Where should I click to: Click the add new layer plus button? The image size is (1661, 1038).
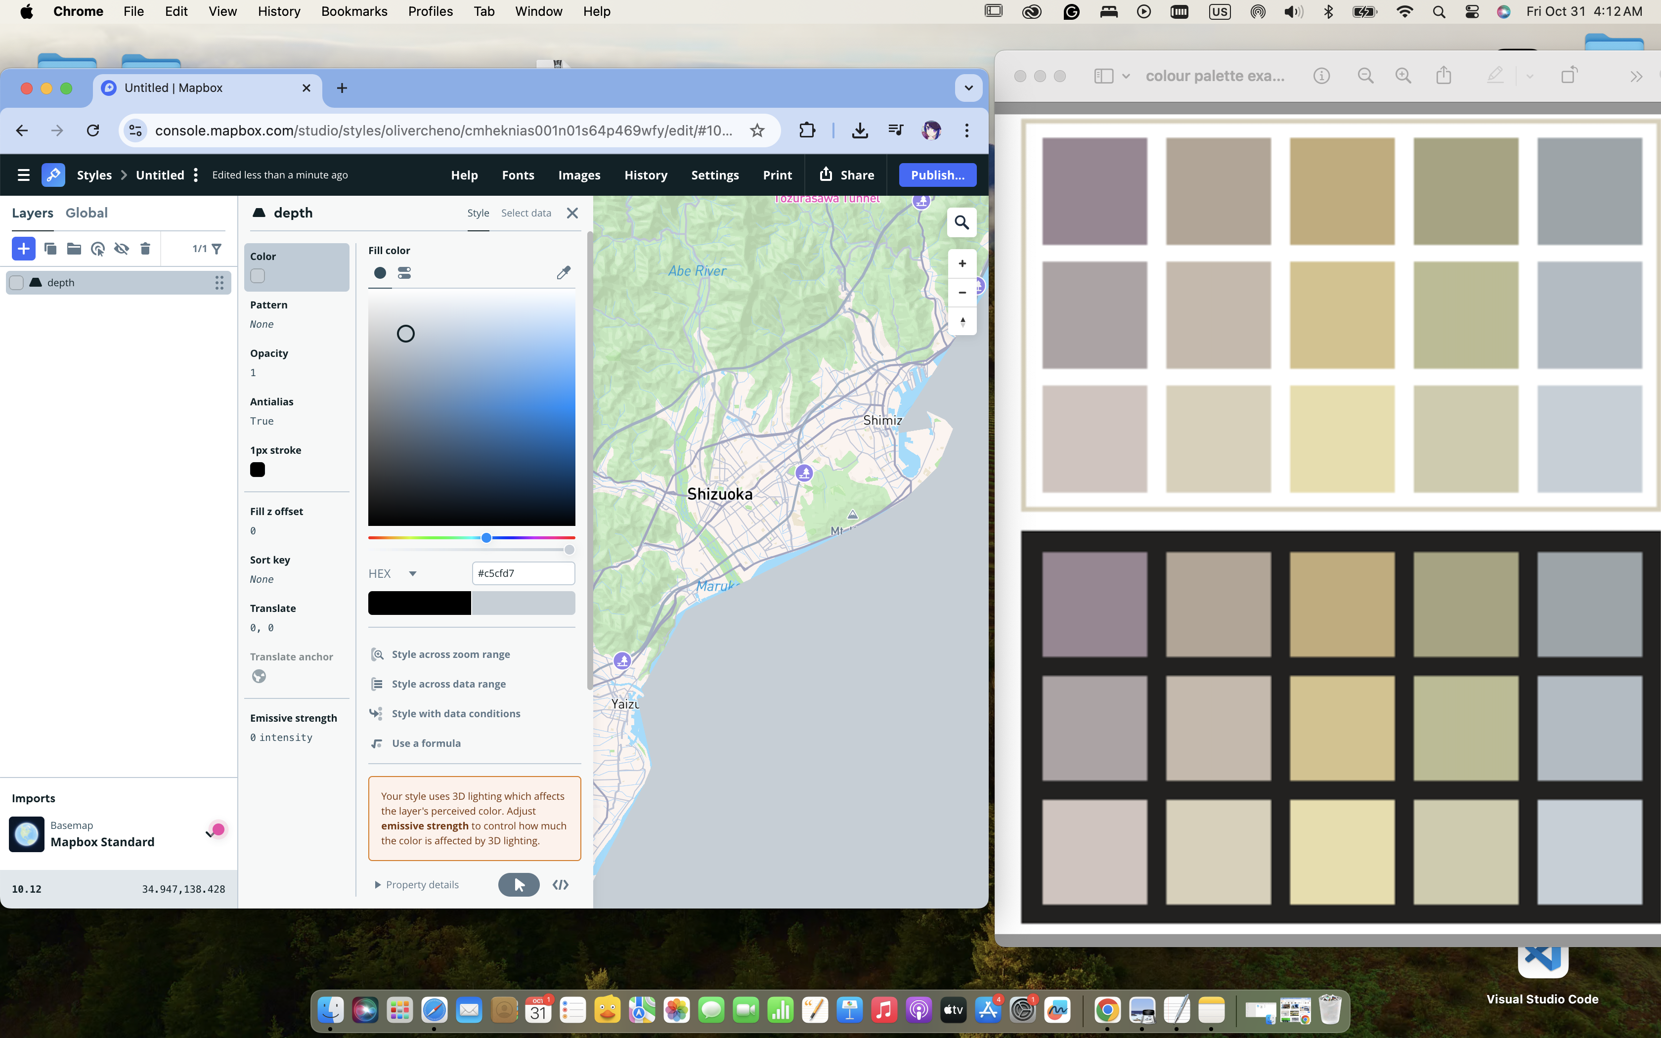click(x=23, y=249)
